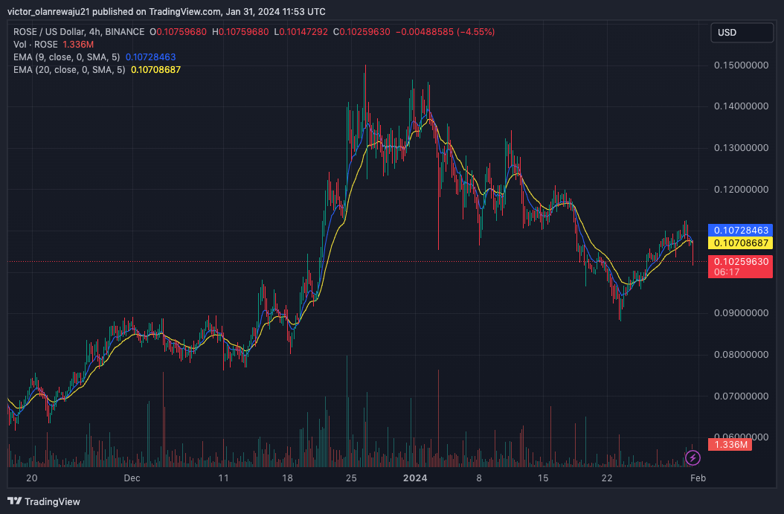Click the Dec date on time axis
Viewport: 784px width, 514px height.
132,478
